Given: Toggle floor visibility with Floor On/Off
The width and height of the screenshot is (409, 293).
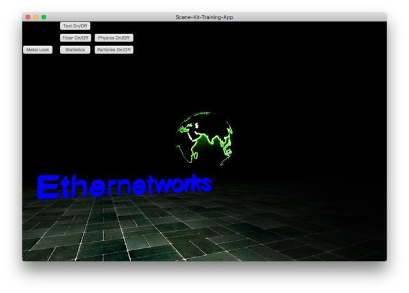Looking at the screenshot, I should [75, 38].
